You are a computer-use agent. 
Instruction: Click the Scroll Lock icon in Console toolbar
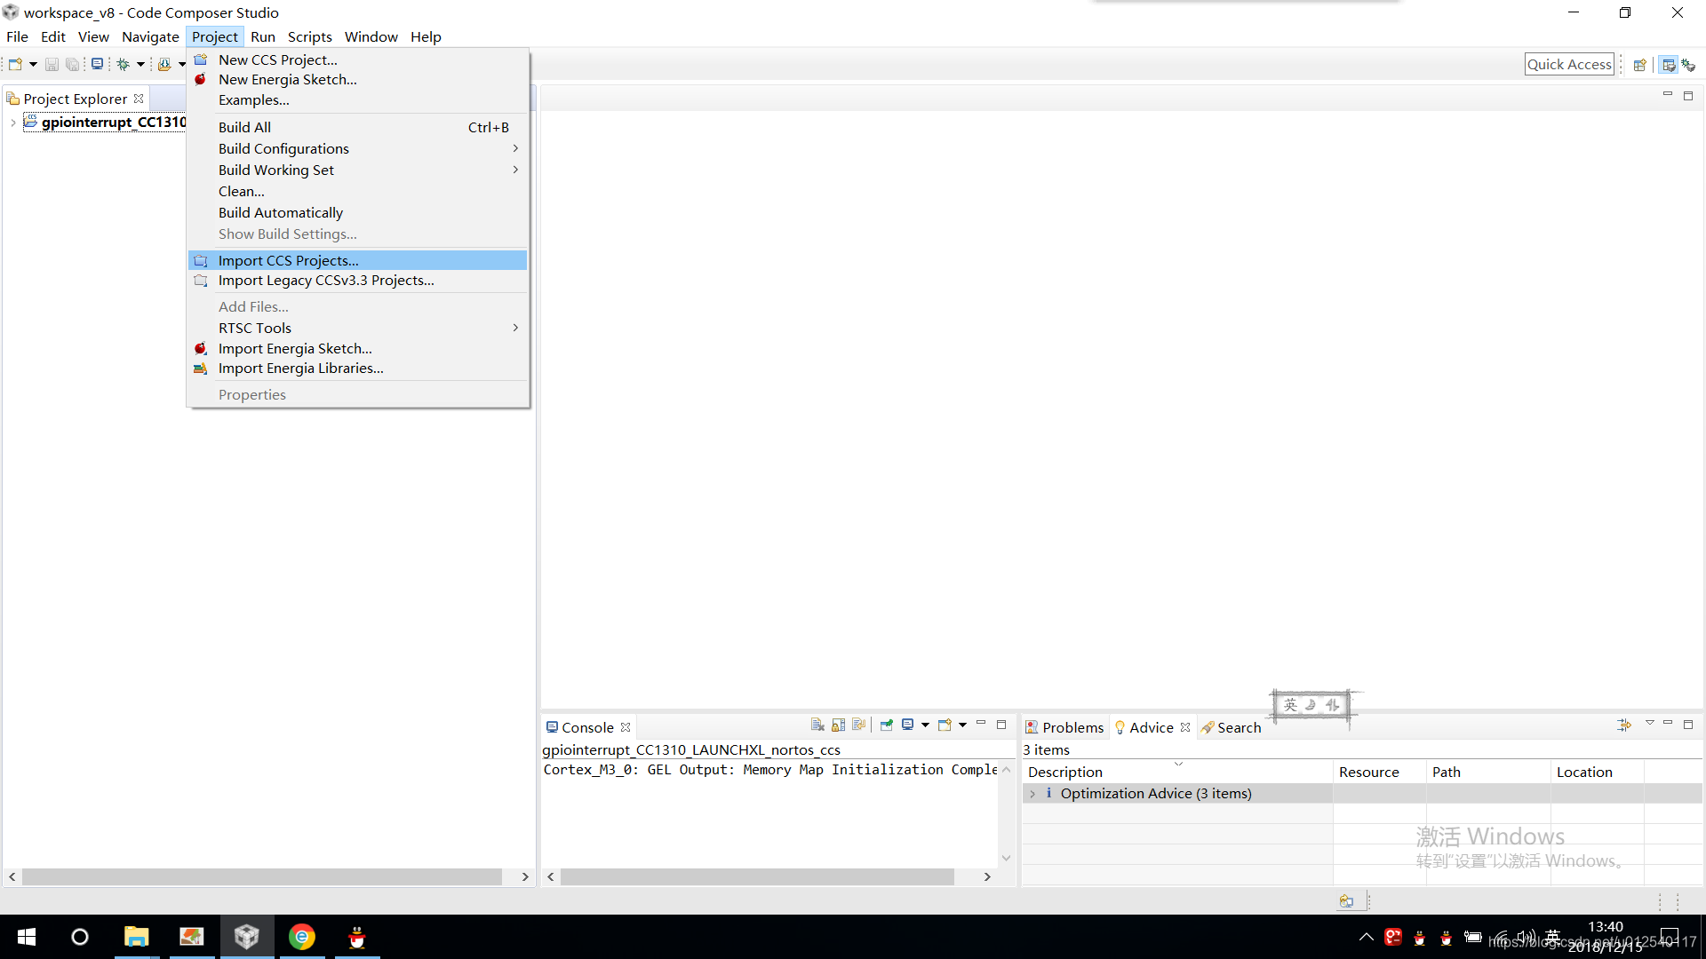pyautogui.click(x=838, y=725)
